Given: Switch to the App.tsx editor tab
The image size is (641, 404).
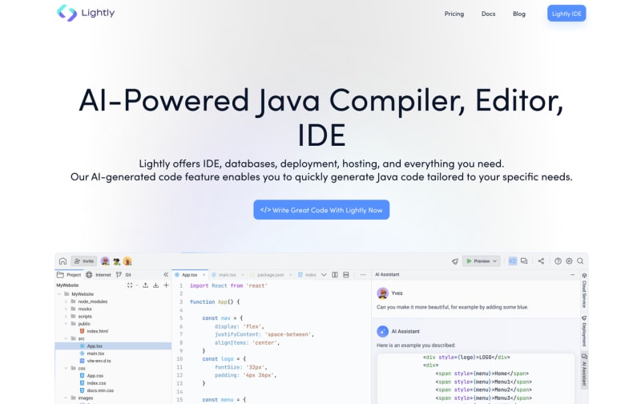Looking at the screenshot, I should [189, 275].
